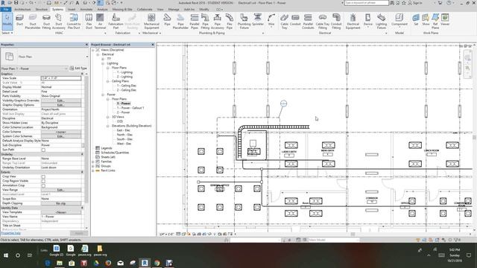Enable the Annotation Crop checkbox
This screenshot has height=268, width=477.
coord(43,185)
